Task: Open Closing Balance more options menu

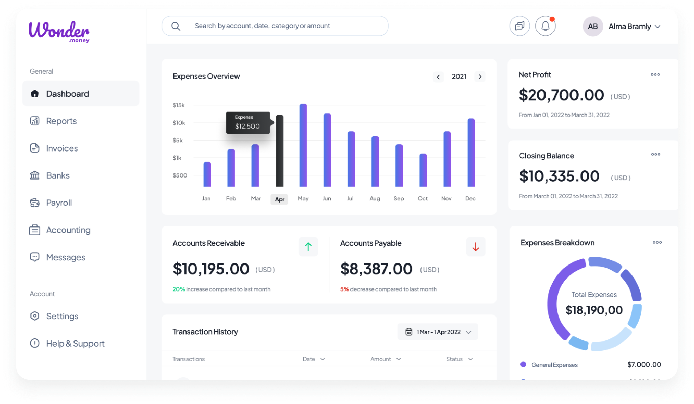Action: (x=656, y=154)
